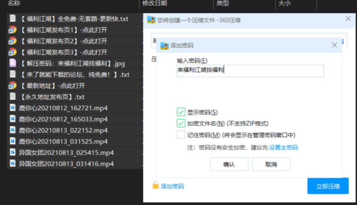Click the padlock icon beside 添加密码
The image size is (357, 205).
point(156,186)
